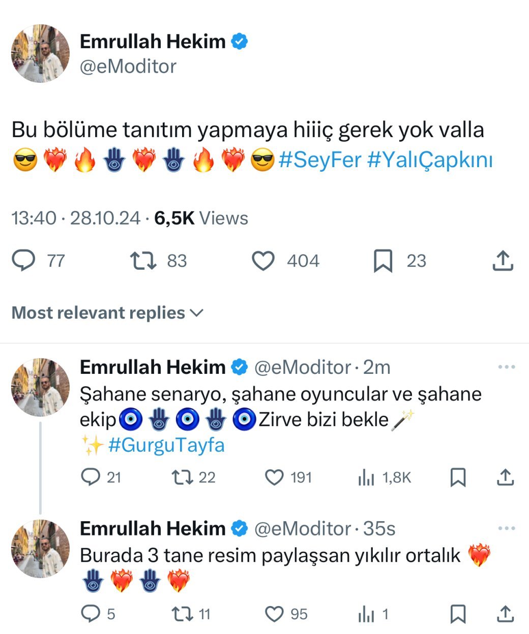The width and height of the screenshot is (529, 634).
Task: Open more options on the 2m reply
Action: tap(507, 367)
